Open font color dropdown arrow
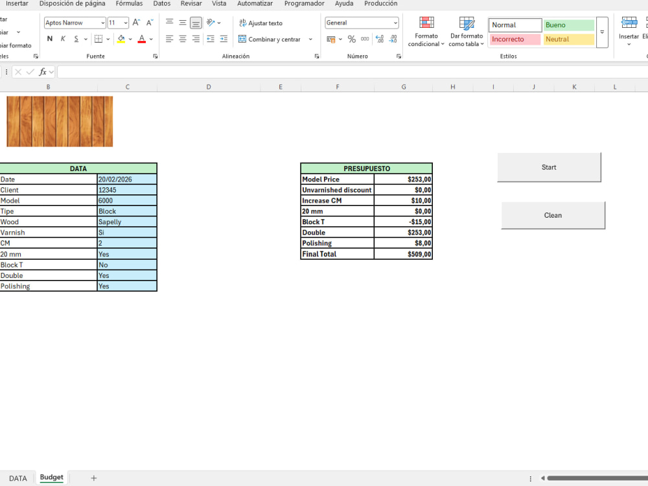The height and width of the screenshot is (486, 648). [151, 40]
